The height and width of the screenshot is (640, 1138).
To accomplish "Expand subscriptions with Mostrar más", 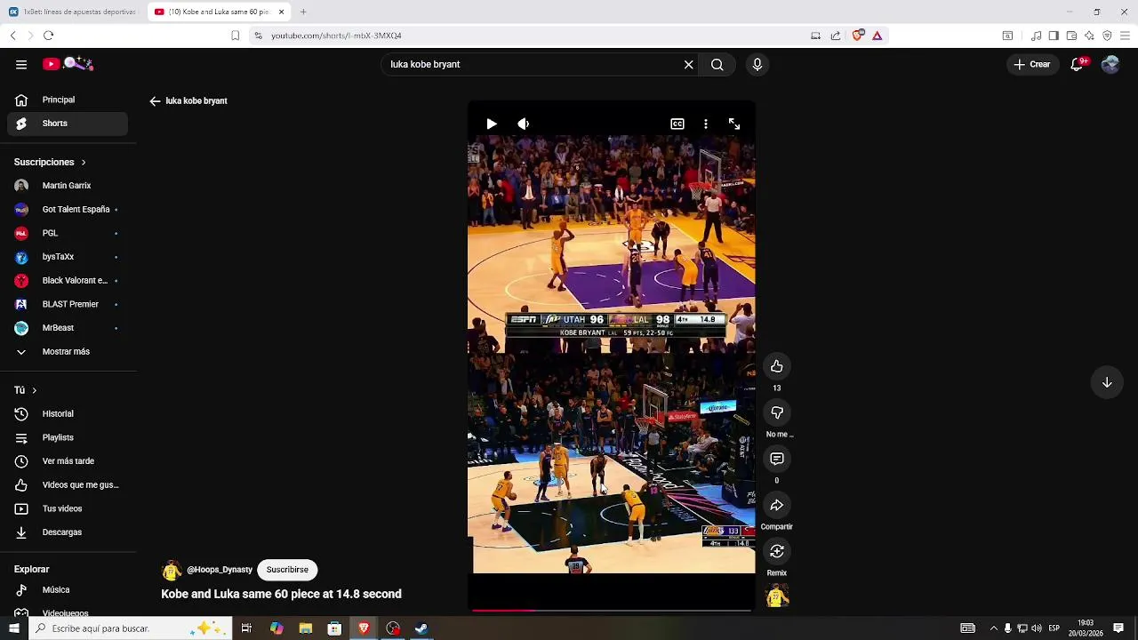I will 68,352.
